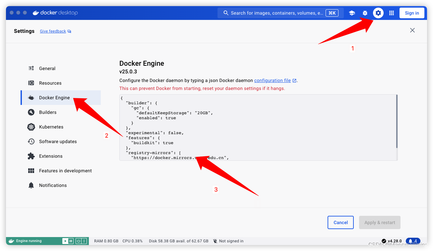The image size is (433, 251).
Task: Click the Cancel button
Action: [340, 222]
